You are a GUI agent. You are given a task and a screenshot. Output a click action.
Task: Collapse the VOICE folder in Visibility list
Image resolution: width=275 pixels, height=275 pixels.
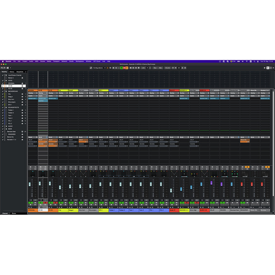[6, 81]
